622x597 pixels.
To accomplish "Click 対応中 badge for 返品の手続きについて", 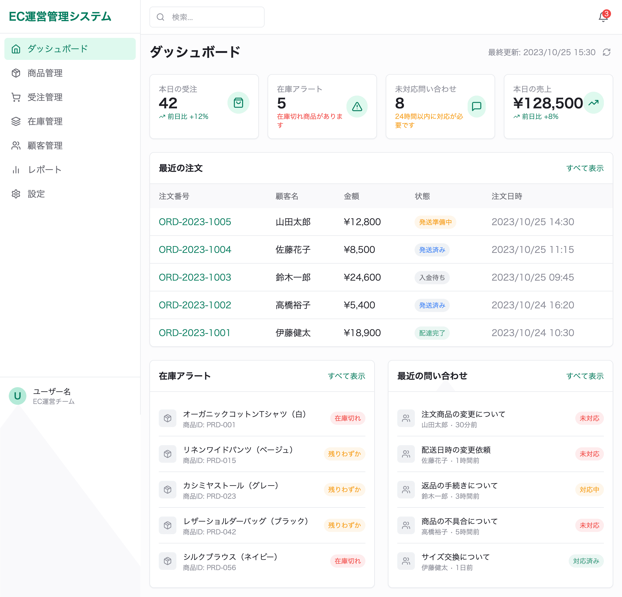I will (589, 489).
